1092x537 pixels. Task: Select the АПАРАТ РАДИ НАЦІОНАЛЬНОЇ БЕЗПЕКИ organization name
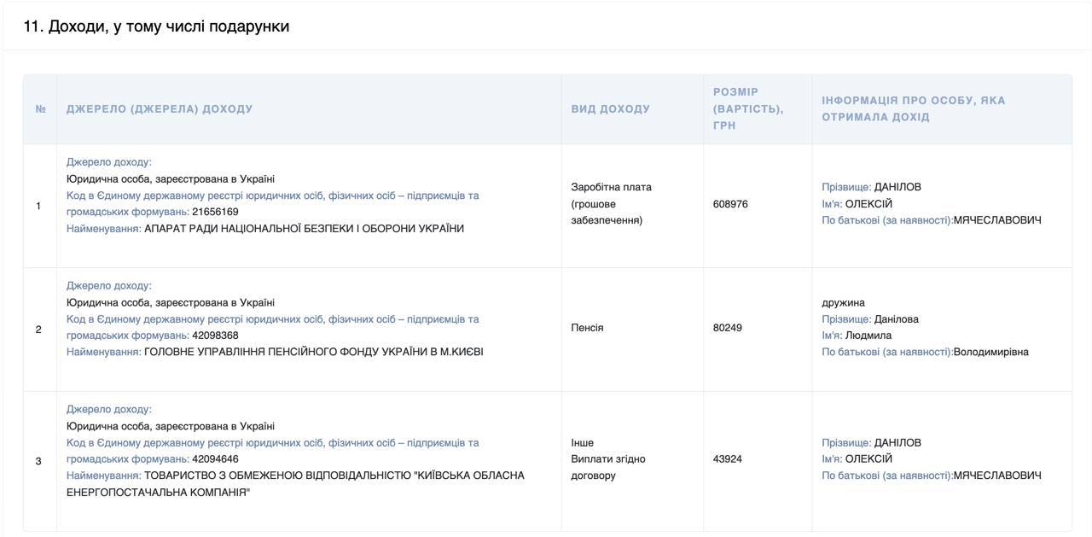coord(304,229)
